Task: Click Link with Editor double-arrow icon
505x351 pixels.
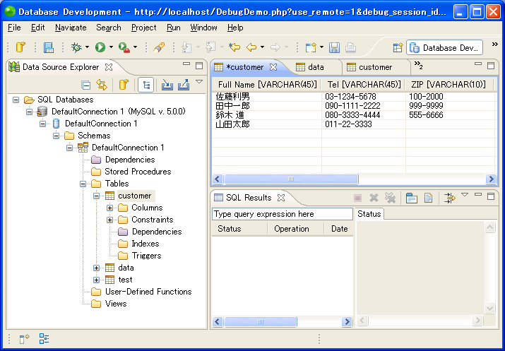Action: click(x=102, y=85)
